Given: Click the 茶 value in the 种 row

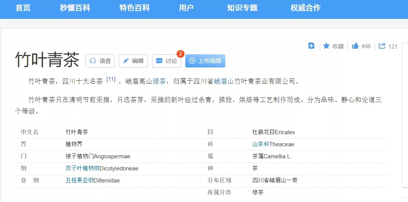Looking at the screenshot, I should [255, 168].
